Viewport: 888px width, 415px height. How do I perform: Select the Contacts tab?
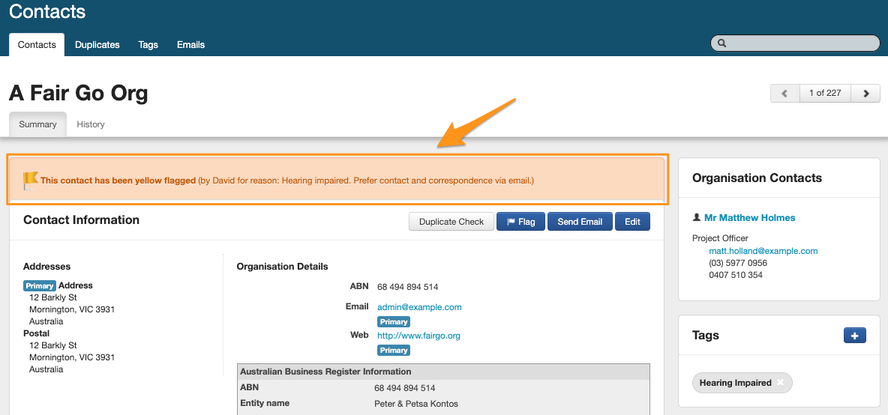pyautogui.click(x=37, y=45)
